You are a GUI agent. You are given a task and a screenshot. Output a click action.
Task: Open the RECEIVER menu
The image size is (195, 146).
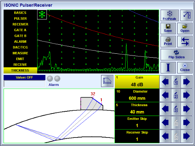(20, 24)
